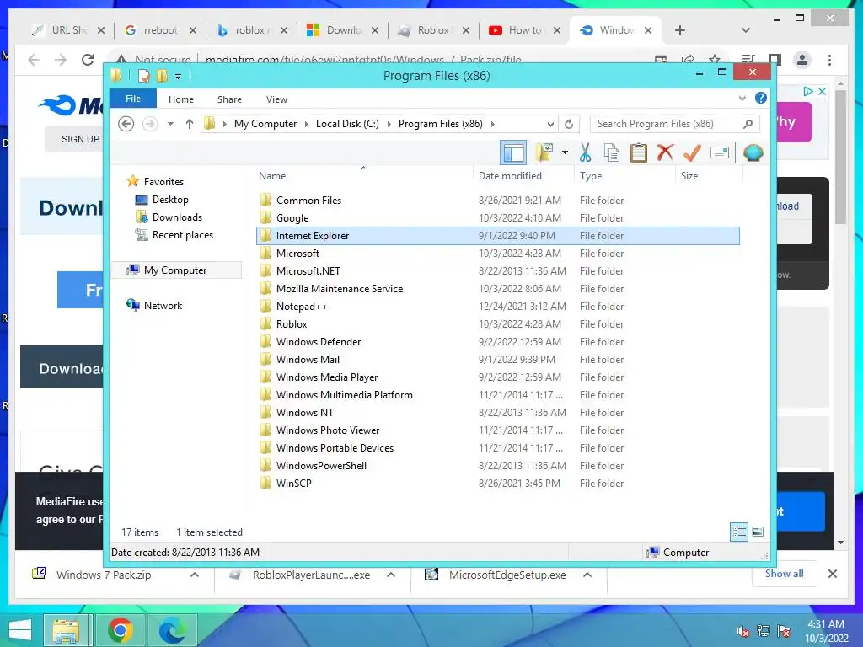Click Local Disk (C:) in address bar

click(x=347, y=124)
